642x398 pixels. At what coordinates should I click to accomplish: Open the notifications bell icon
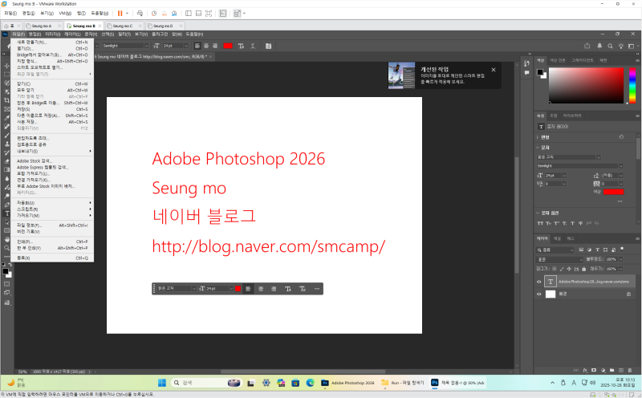(x=599, y=46)
